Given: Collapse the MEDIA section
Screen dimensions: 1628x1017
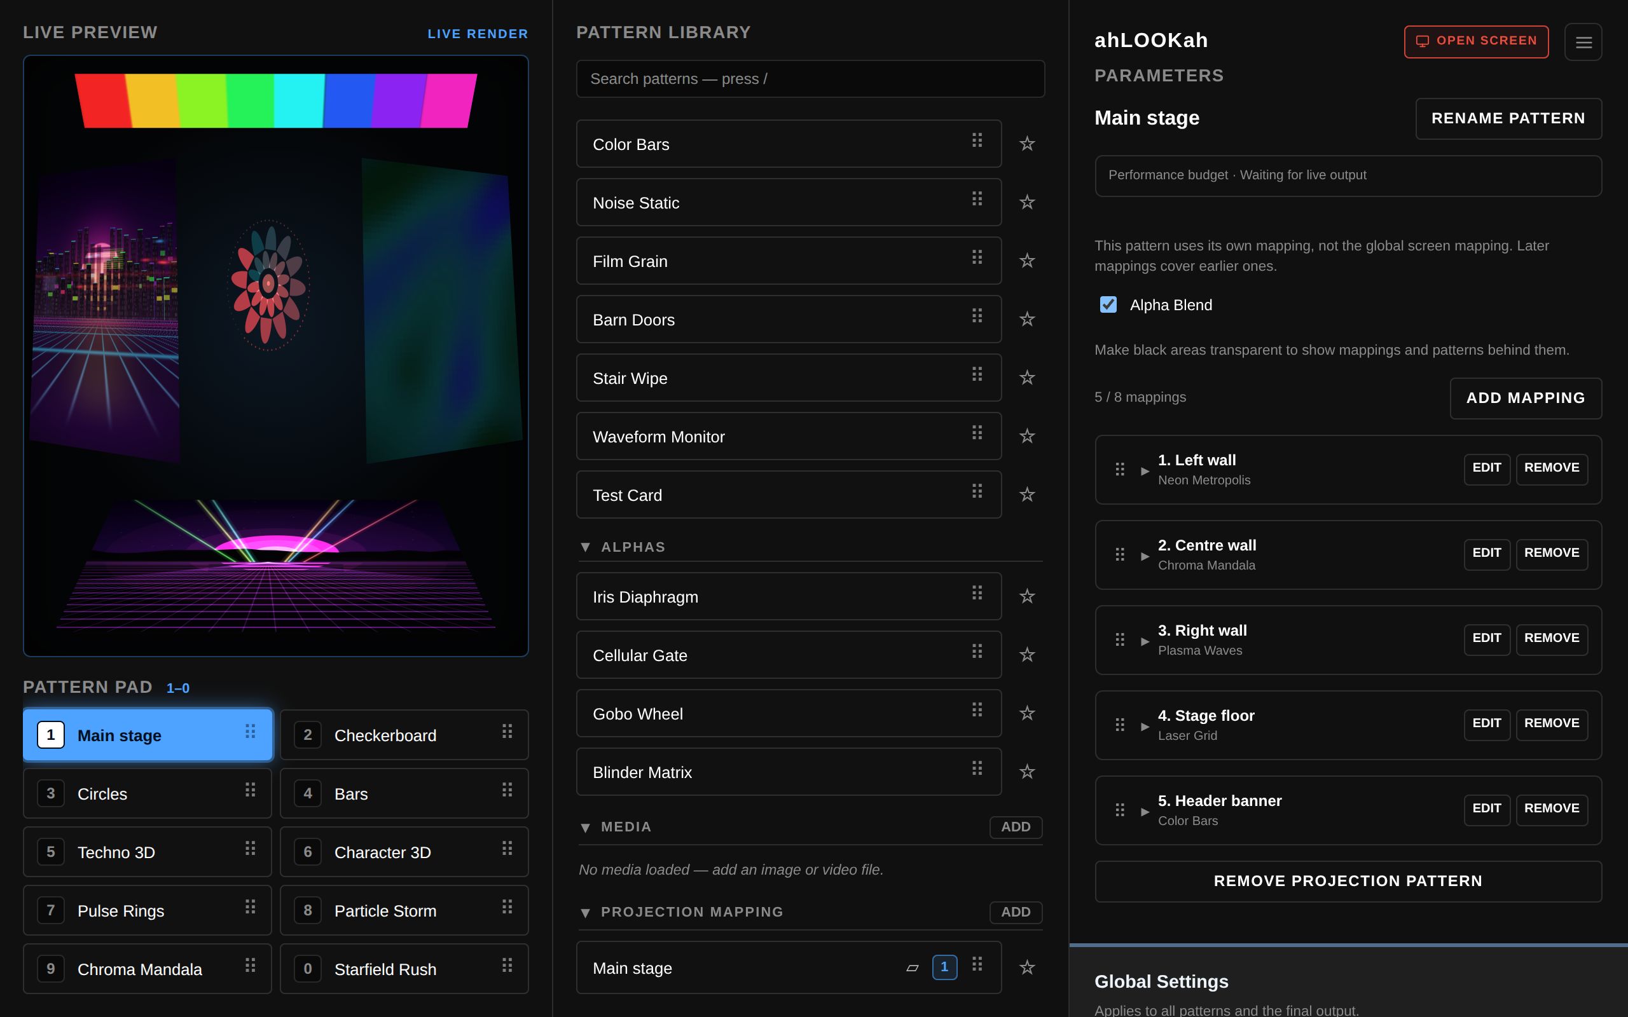Looking at the screenshot, I should [x=585, y=828].
